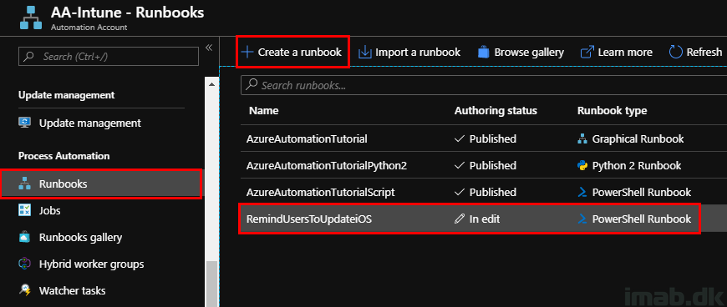Click the Import a runbook download icon
Viewport: 727px width, 307px height.
tap(365, 53)
